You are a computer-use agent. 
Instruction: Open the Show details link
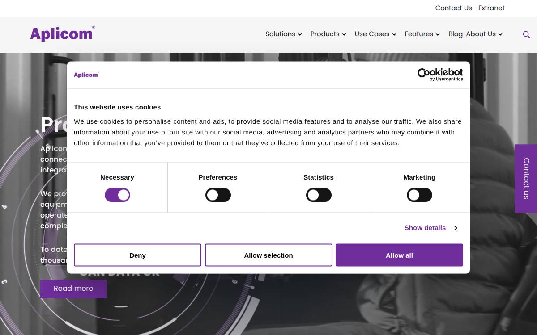pyautogui.click(x=425, y=228)
